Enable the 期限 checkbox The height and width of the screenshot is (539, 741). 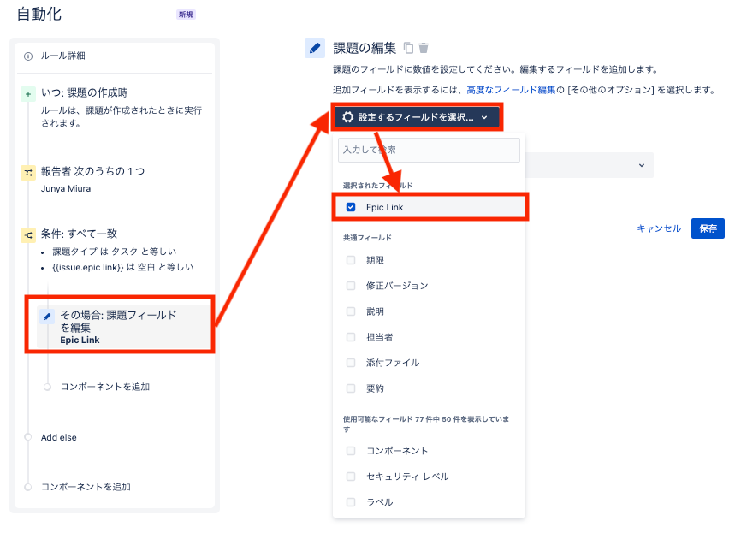[x=350, y=260]
